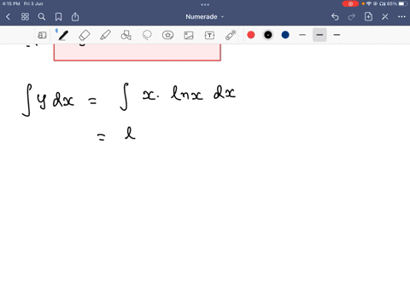Insert an image with Image tool
This screenshot has height=307, width=410.
click(x=189, y=35)
